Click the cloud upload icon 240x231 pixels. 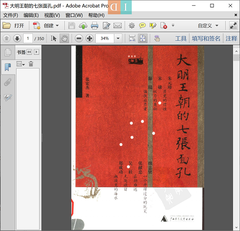(83, 26)
